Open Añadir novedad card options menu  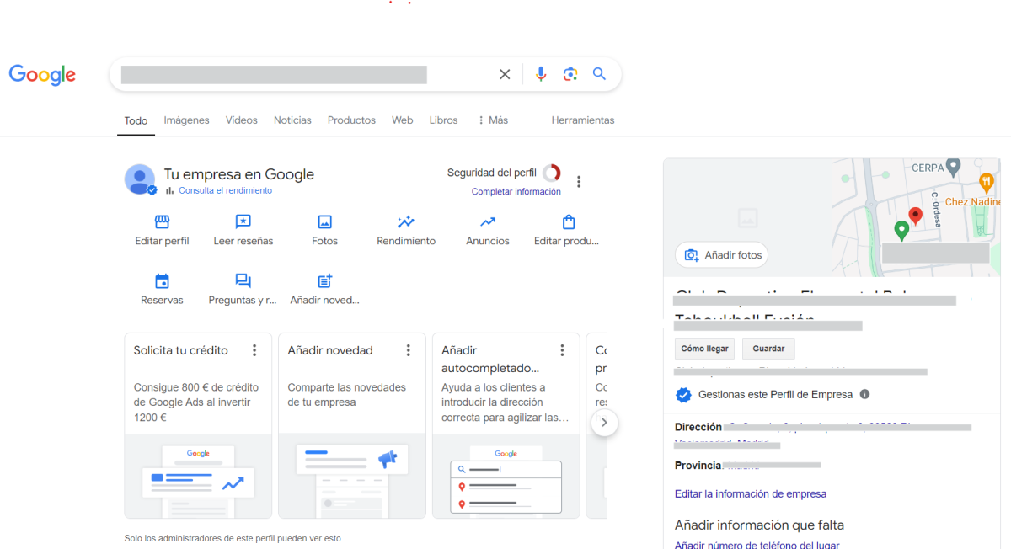click(409, 350)
